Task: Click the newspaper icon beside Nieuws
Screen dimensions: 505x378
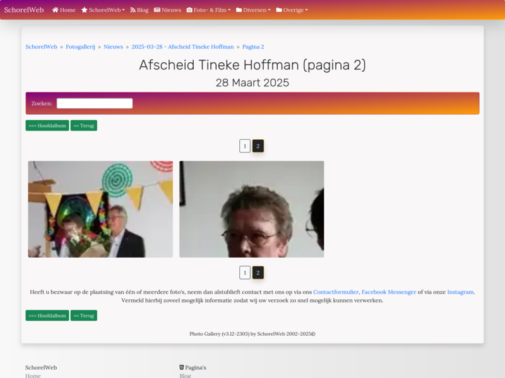Action: 157,10
